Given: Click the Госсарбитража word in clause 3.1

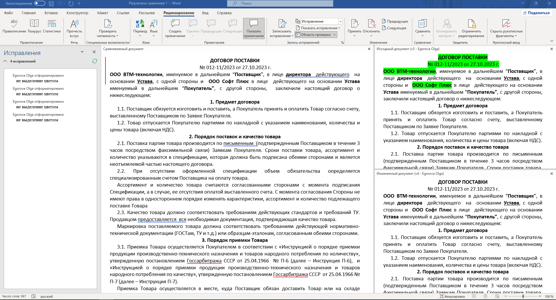Looking at the screenshot, I should tap(204, 261).
